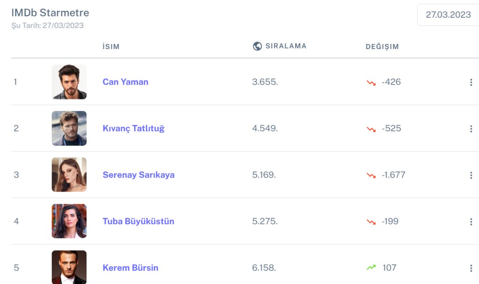Visit Tuba Büyüküstün's name link
Viewport: 479px width, 284px height.
pyautogui.click(x=138, y=221)
